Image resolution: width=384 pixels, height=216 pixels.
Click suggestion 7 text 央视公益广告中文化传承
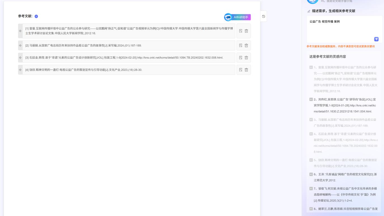[346, 194]
